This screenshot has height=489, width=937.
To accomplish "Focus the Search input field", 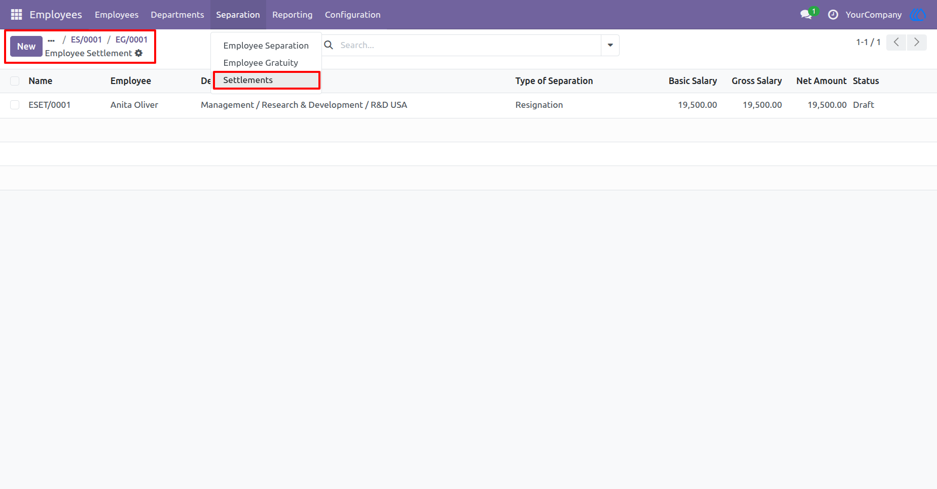I will (469, 45).
